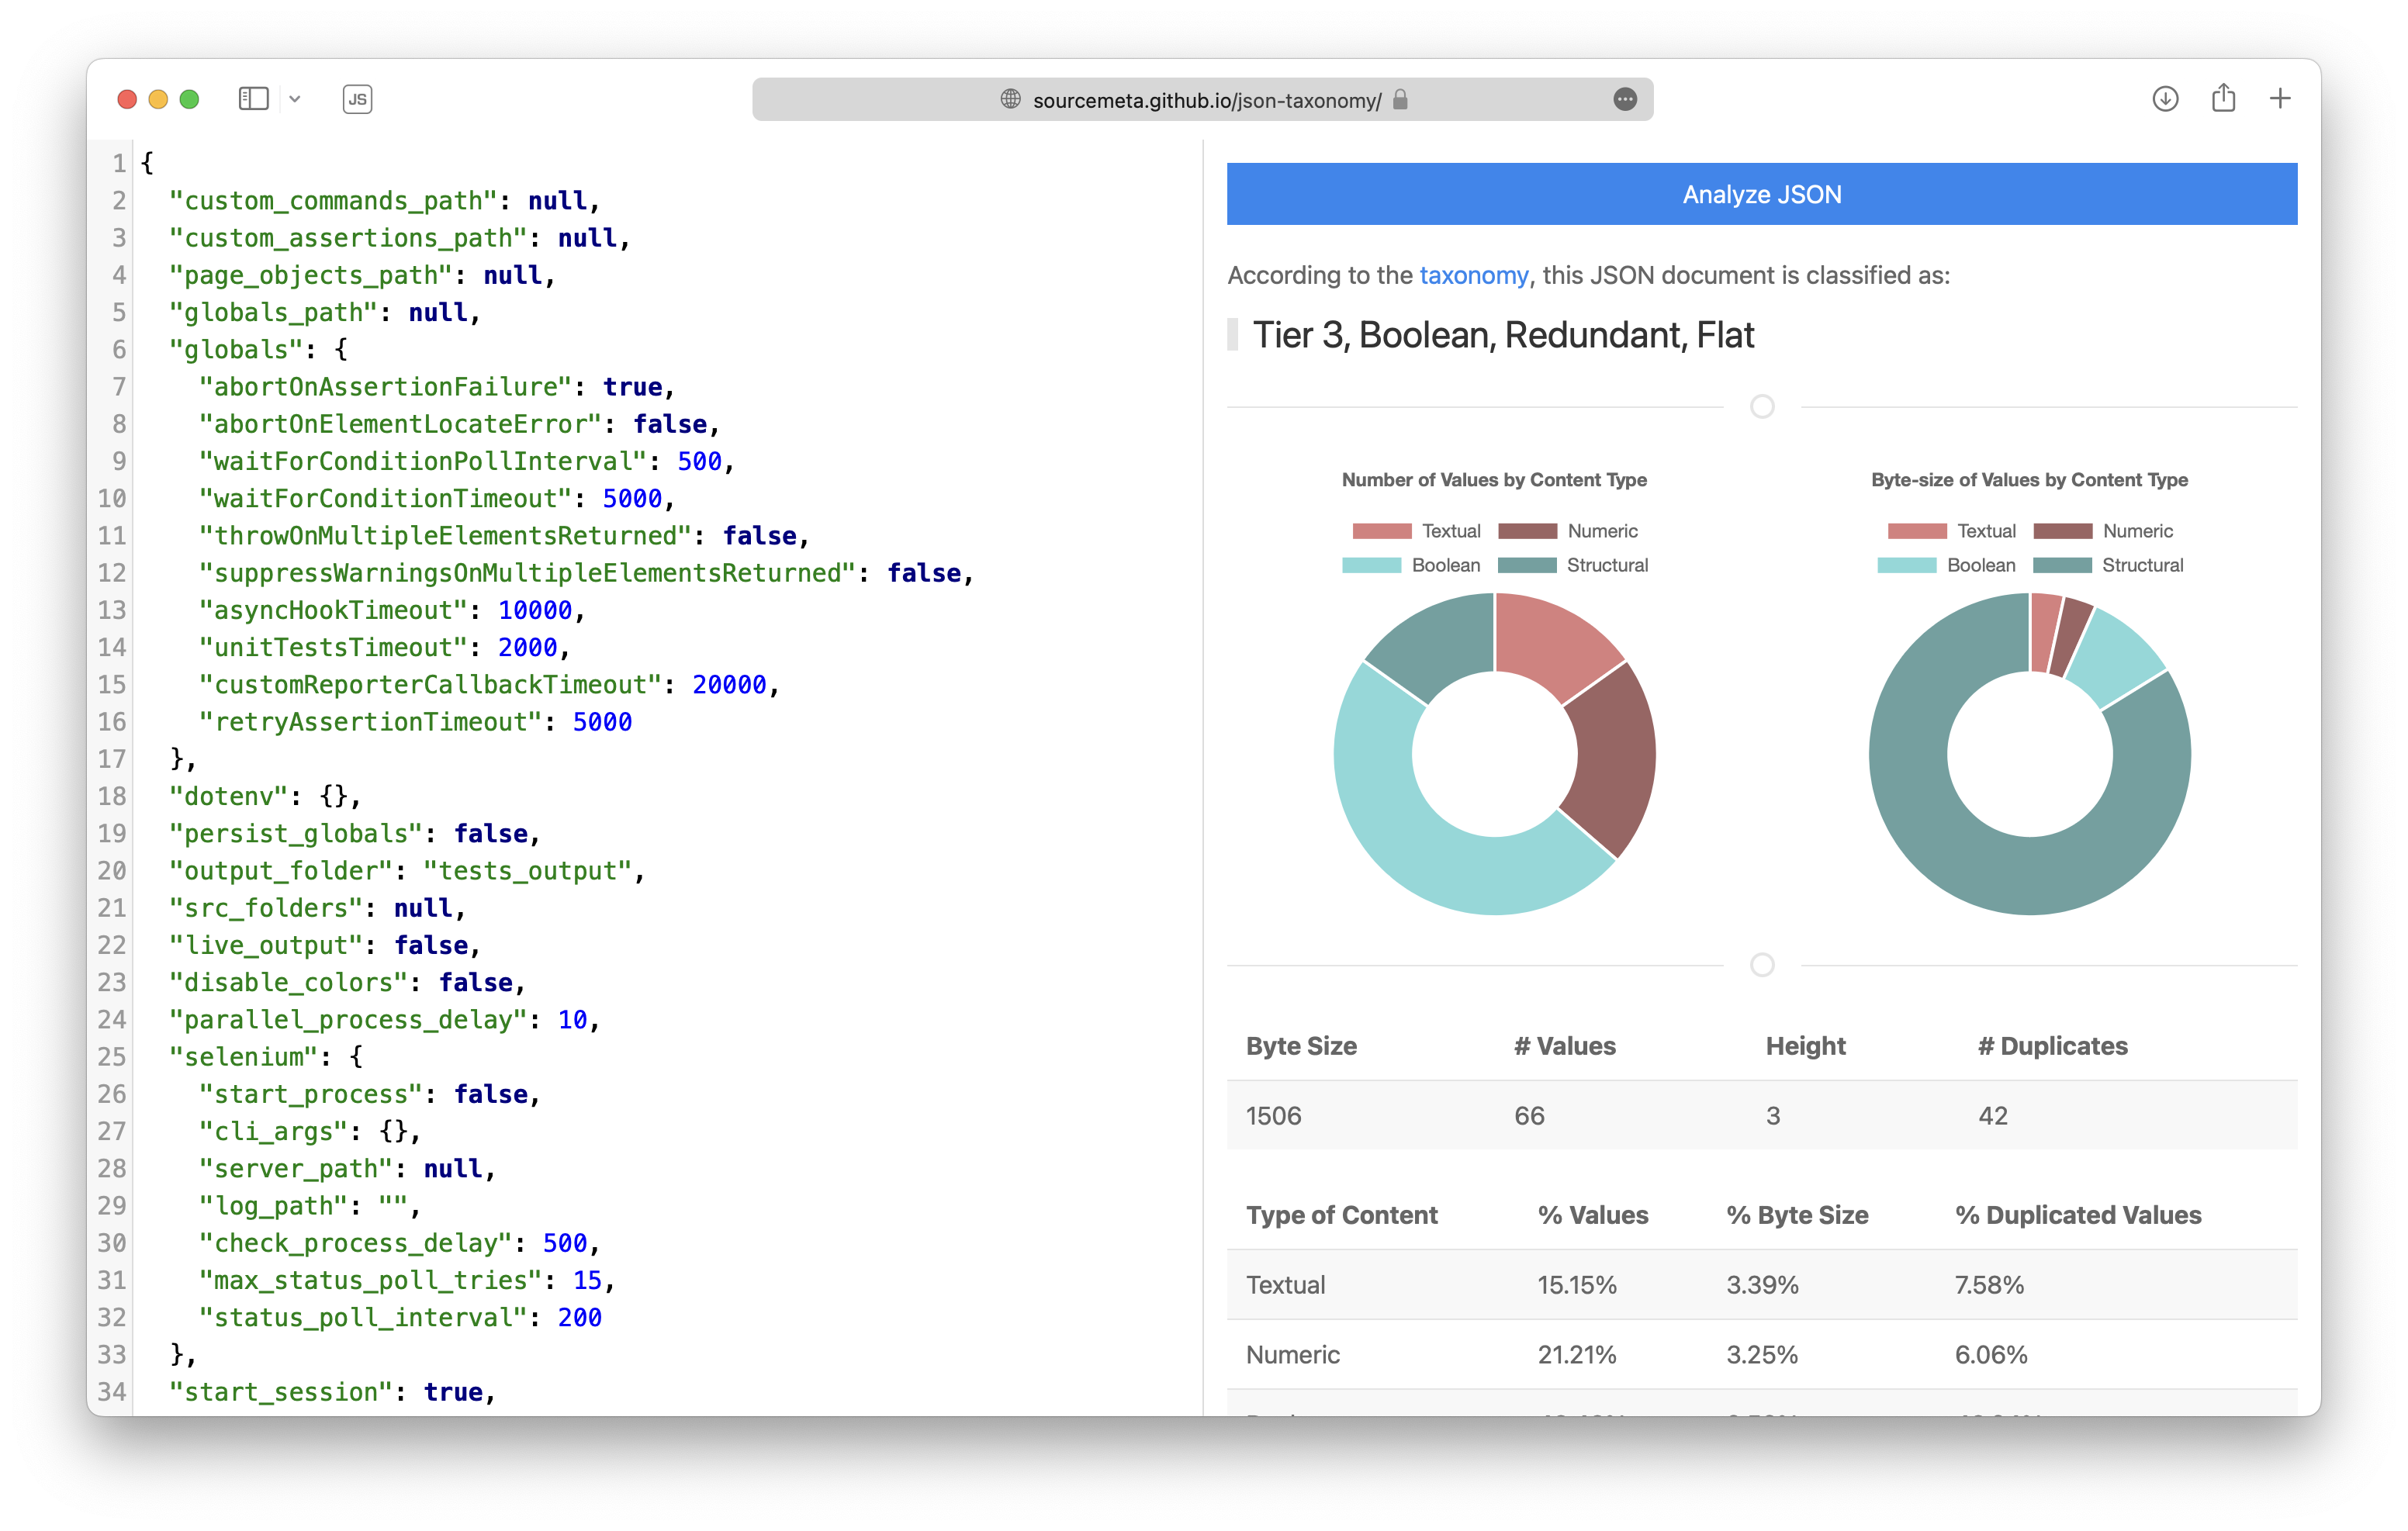This screenshot has height=1531, width=2408.
Task: Click the circle divider above the charts
Action: (x=1762, y=407)
